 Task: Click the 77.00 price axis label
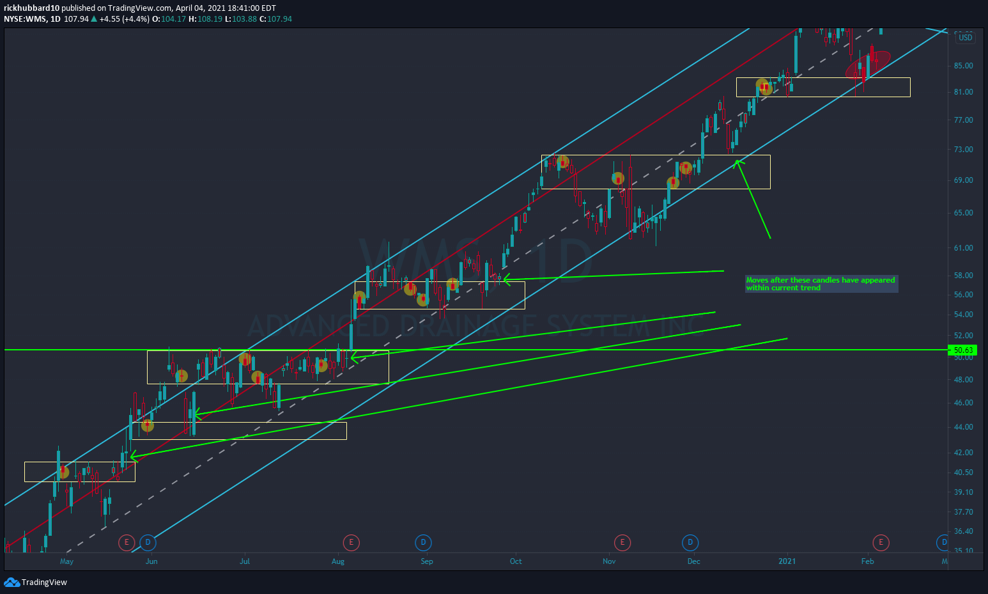tap(963, 120)
